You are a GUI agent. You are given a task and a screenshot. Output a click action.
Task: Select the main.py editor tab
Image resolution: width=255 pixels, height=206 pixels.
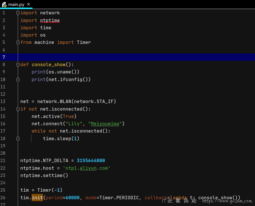click(16, 5)
